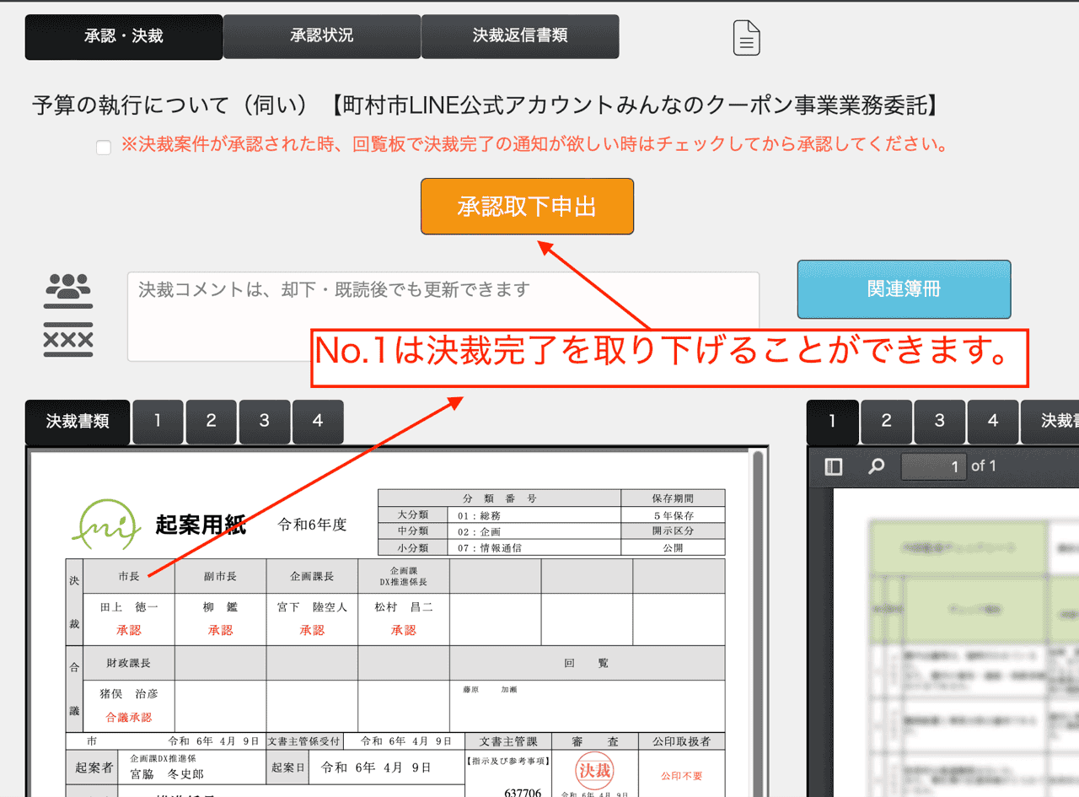Select attachment tab 1 in left panel
The width and height of the screenshot is (1079, 797).
[x=158, y=422]
